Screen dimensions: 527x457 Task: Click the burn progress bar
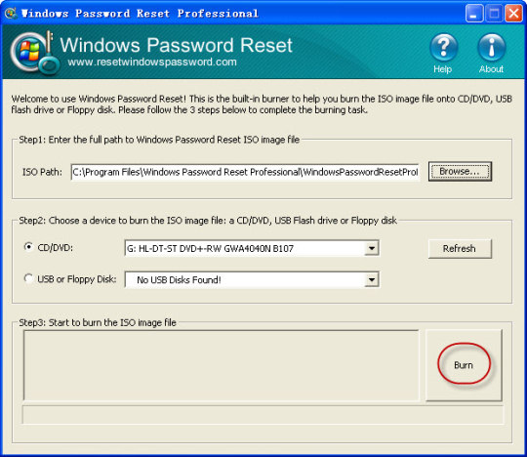pos(263,415)
